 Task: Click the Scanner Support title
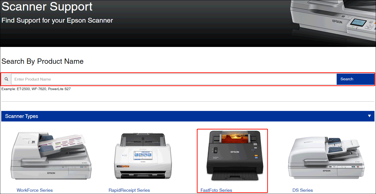(x=47, y=7)
